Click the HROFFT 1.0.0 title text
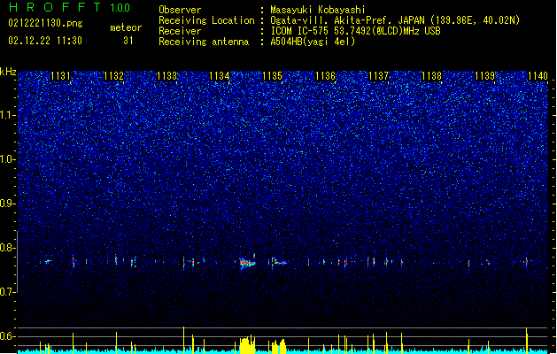 69,7
